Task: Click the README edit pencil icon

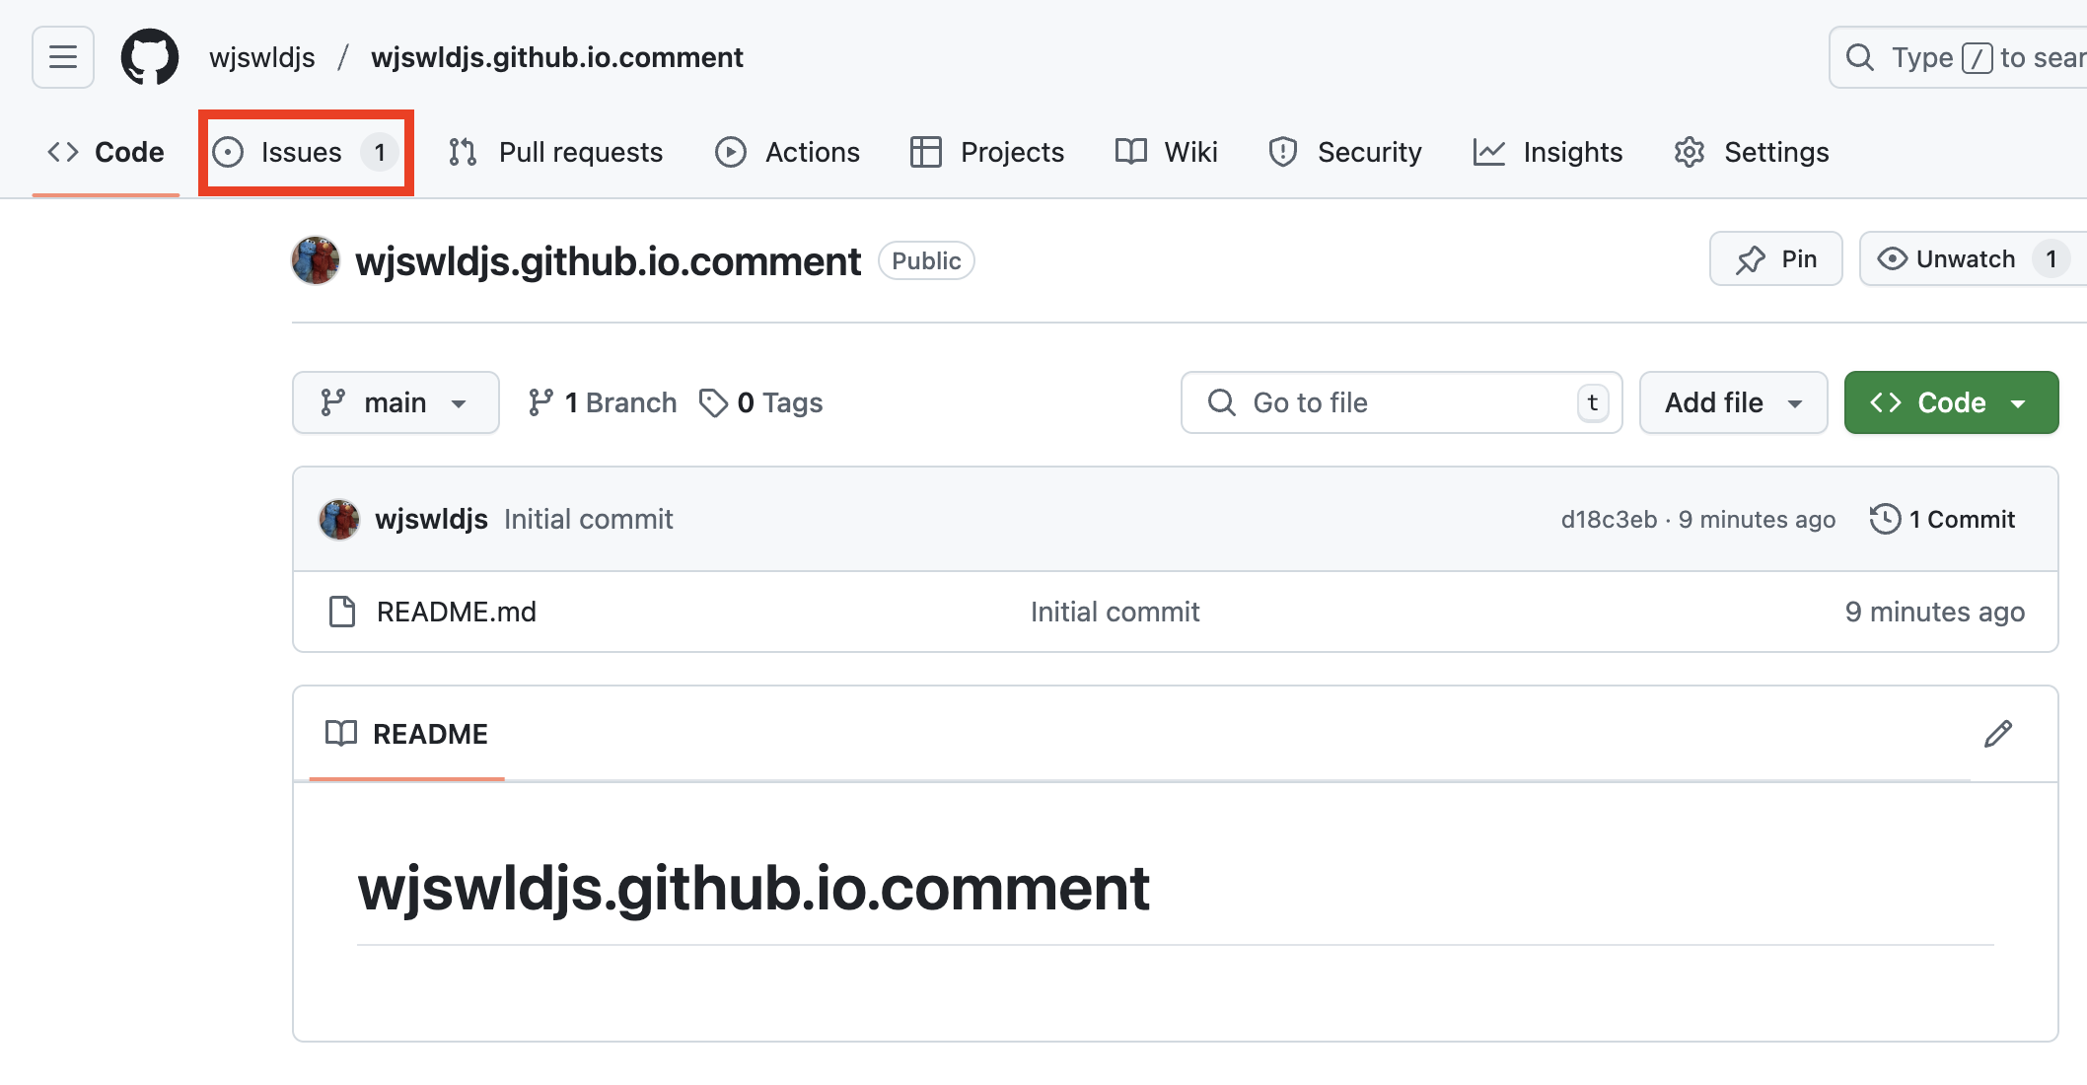Action: click(x=1997, y=734)
